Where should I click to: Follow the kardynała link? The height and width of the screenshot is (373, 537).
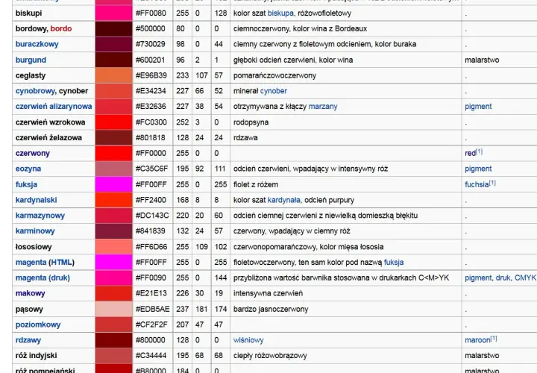click(284, 200)
